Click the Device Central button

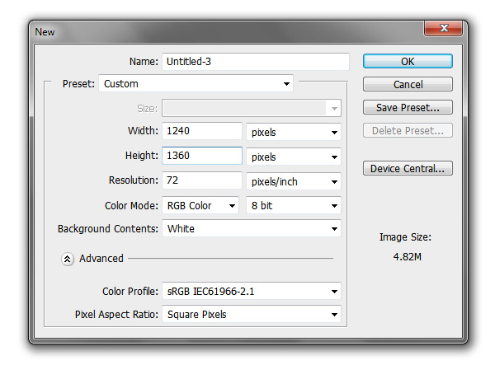coord(408,168)
